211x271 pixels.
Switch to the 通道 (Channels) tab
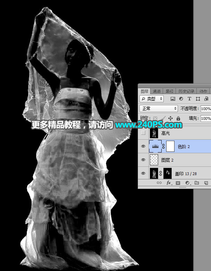pyautogui.click(x=157, y=91)
